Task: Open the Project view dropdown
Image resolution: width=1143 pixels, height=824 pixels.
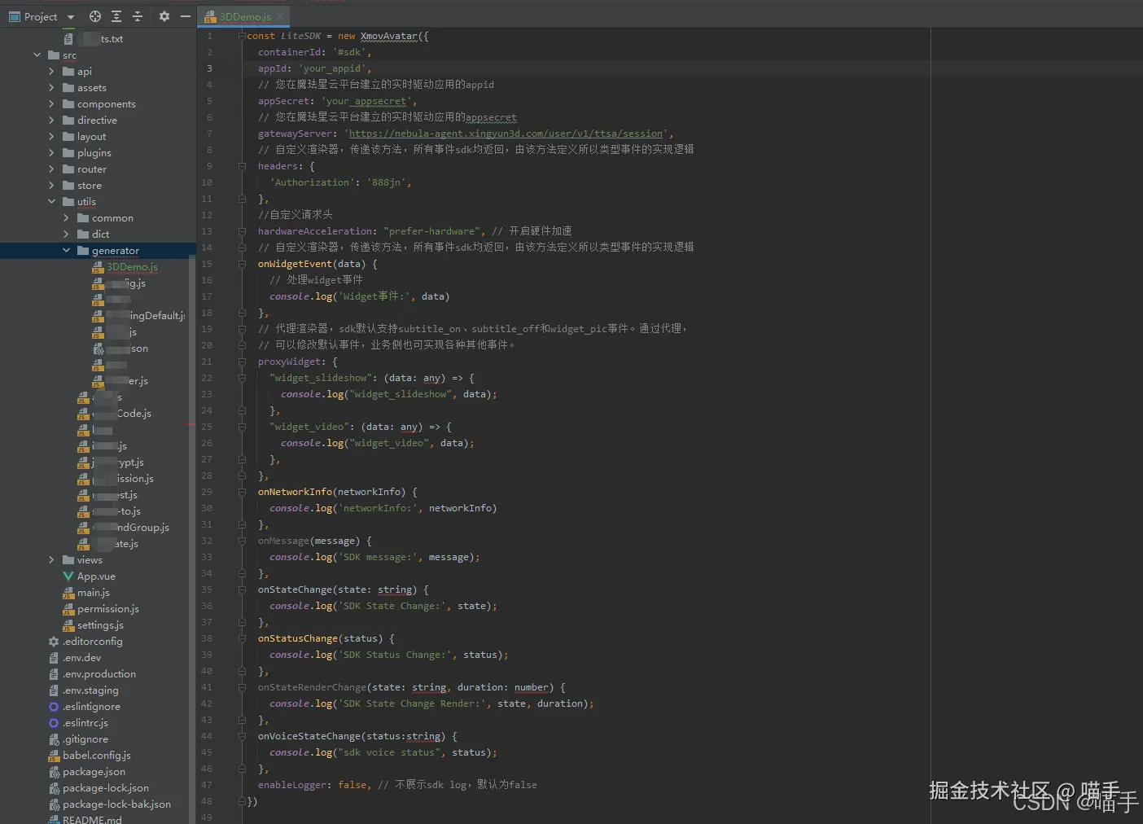Action: pyautogui.click(x=71, y=17)
